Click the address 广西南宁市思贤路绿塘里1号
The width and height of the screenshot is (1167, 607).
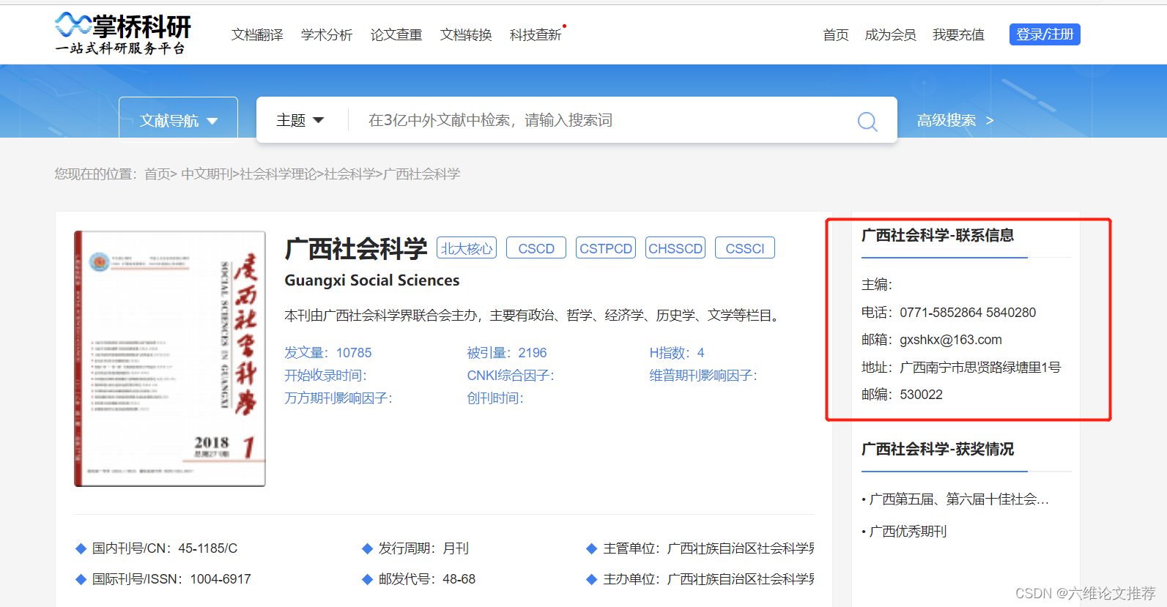[x=980, y=368]
